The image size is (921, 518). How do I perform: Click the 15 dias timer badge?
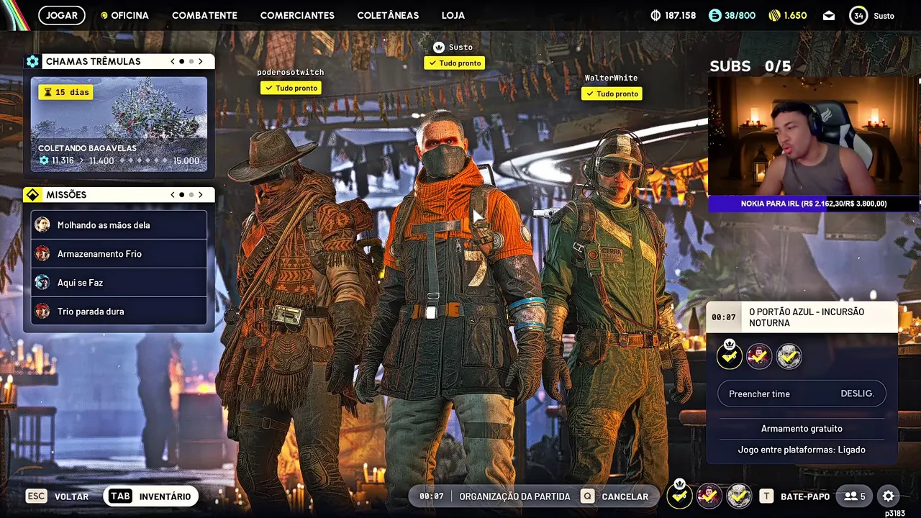65,92
